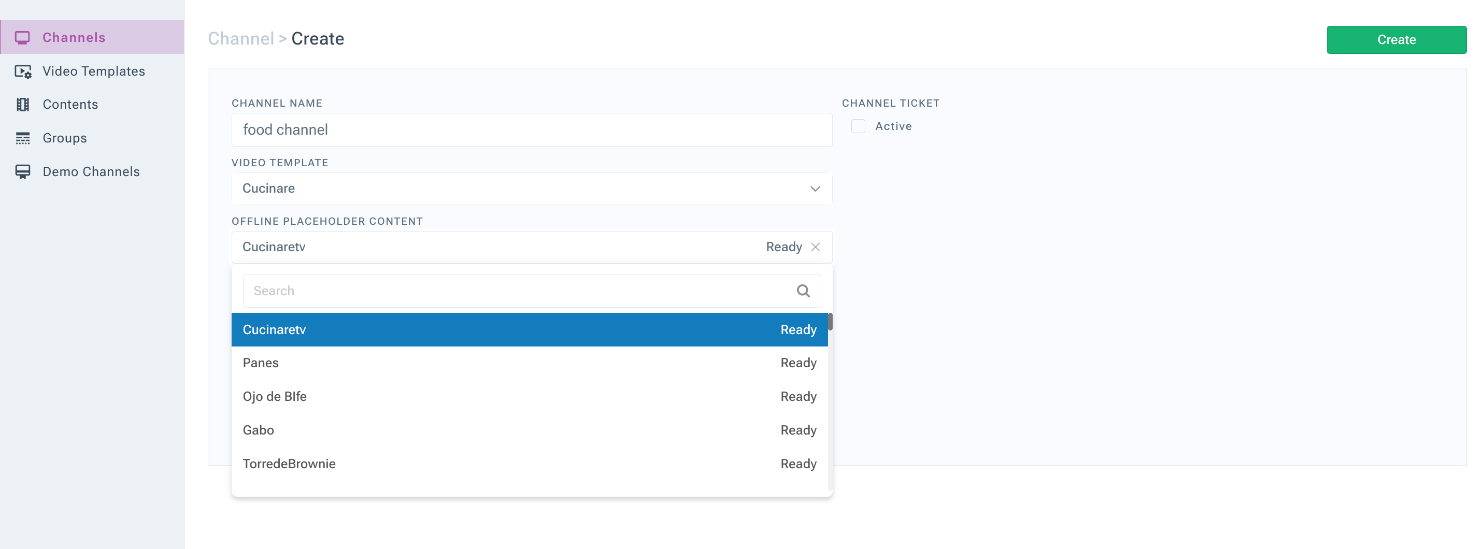Click the Demo Channels icon
The width and height of the screenshot is (1484, 549).
coord(22,172)
